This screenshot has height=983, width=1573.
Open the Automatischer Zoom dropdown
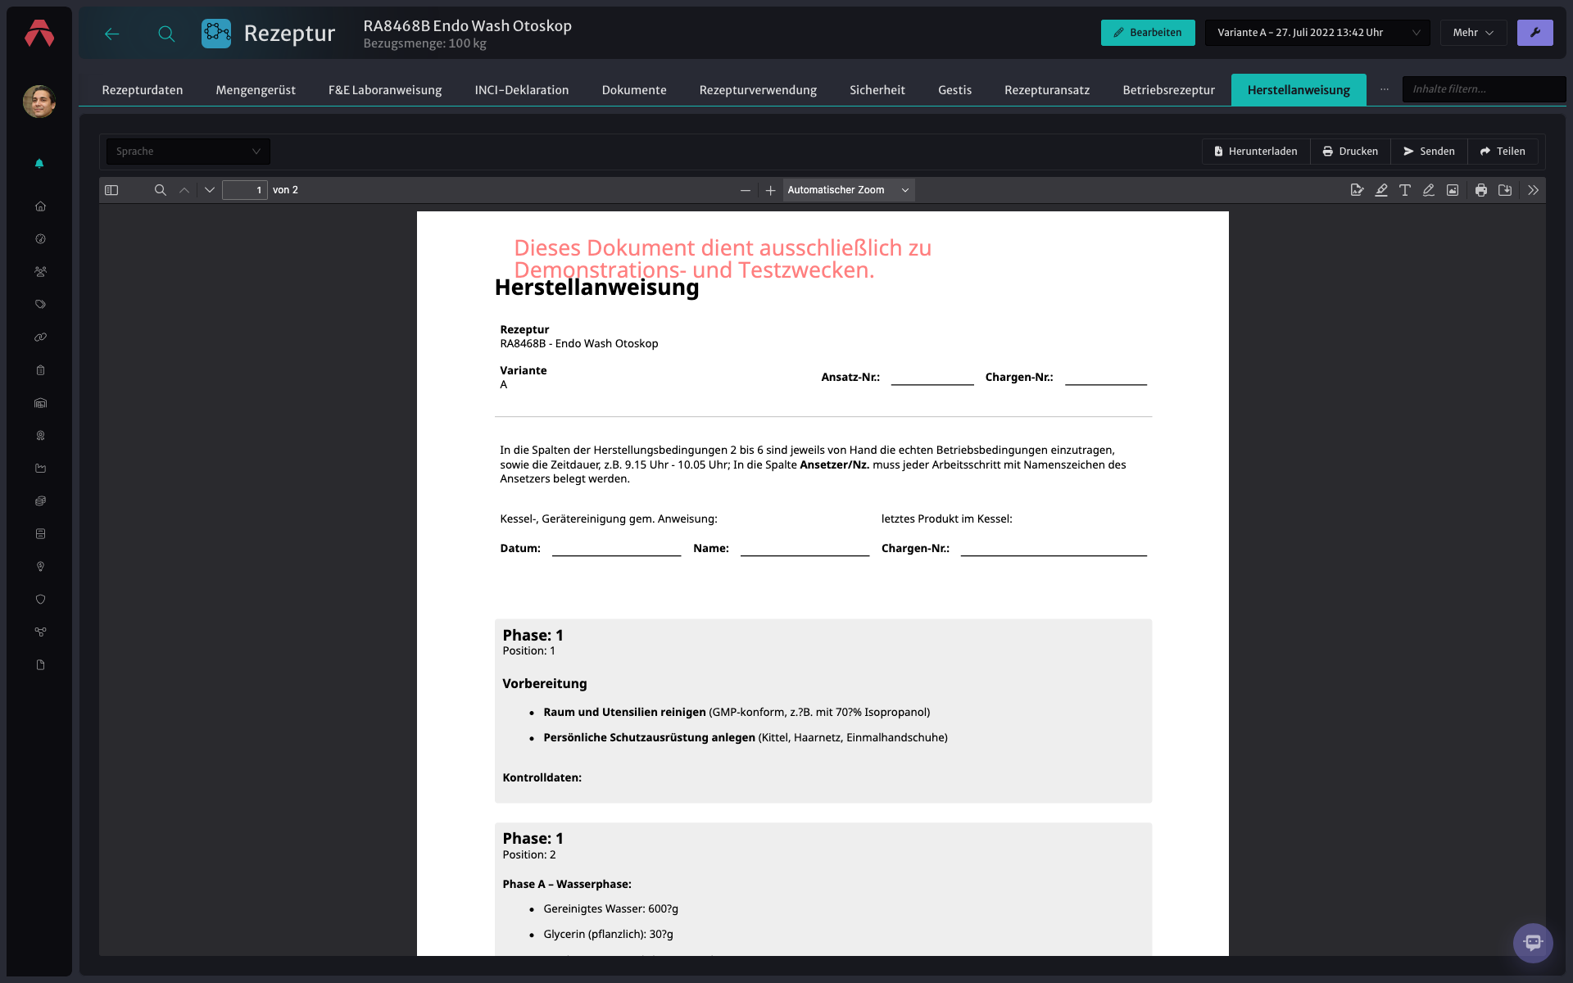pos(848,190)
